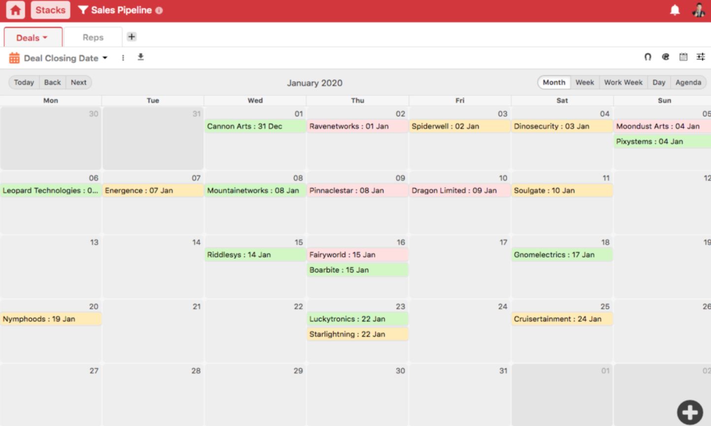The height and width of the screenshot is (426, 711).
Task: Select the Month view
Action: coord(554,83)
